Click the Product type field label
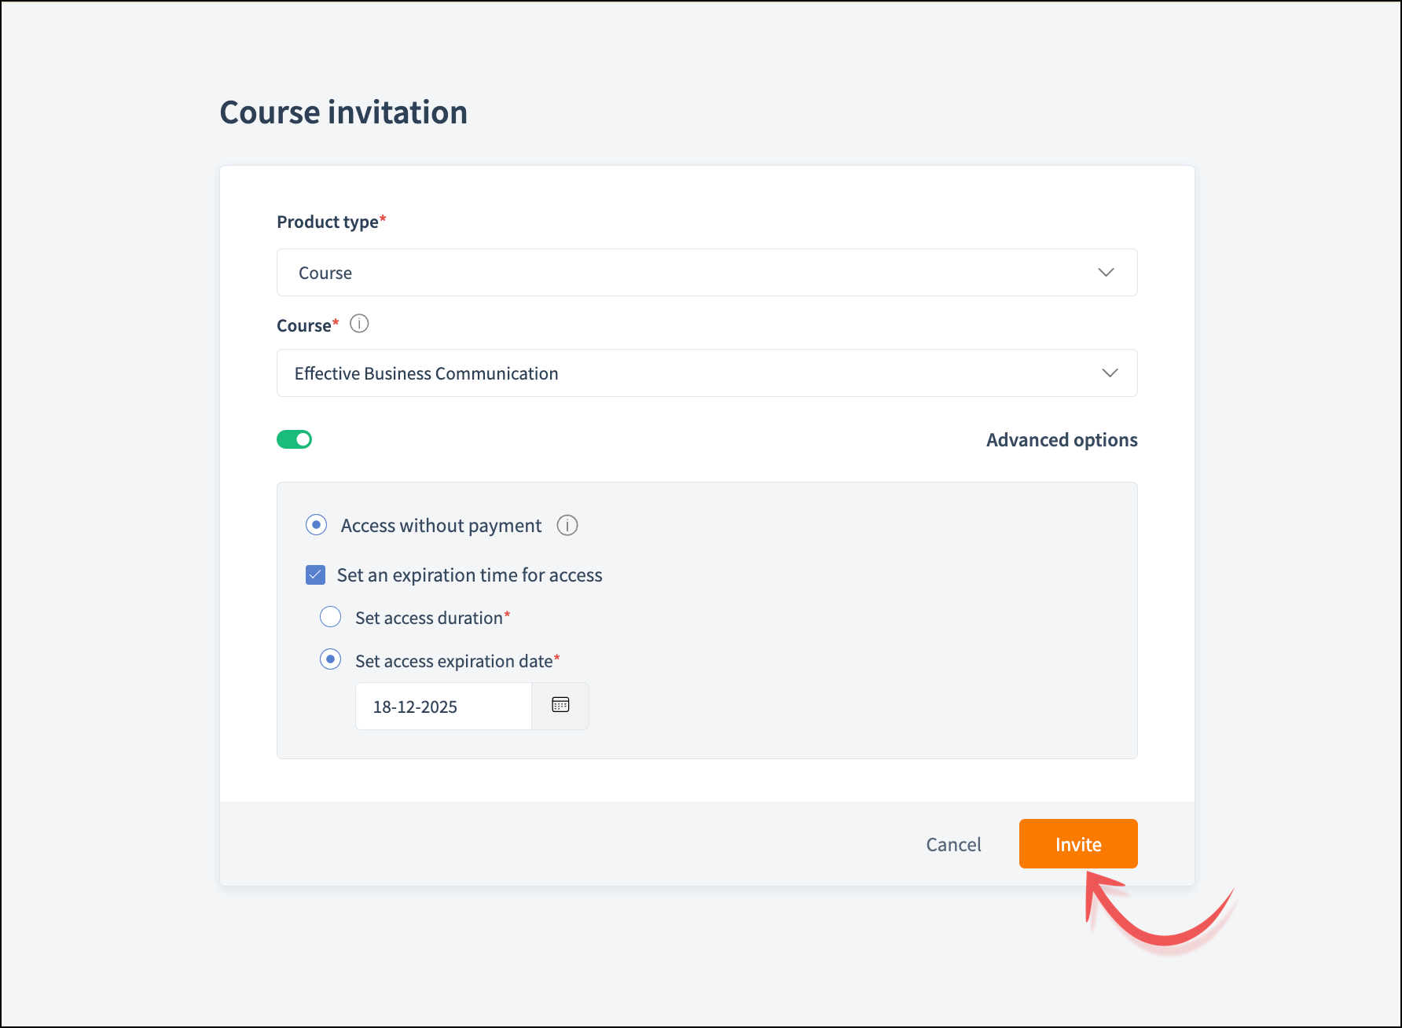 (x=328, y=222)
